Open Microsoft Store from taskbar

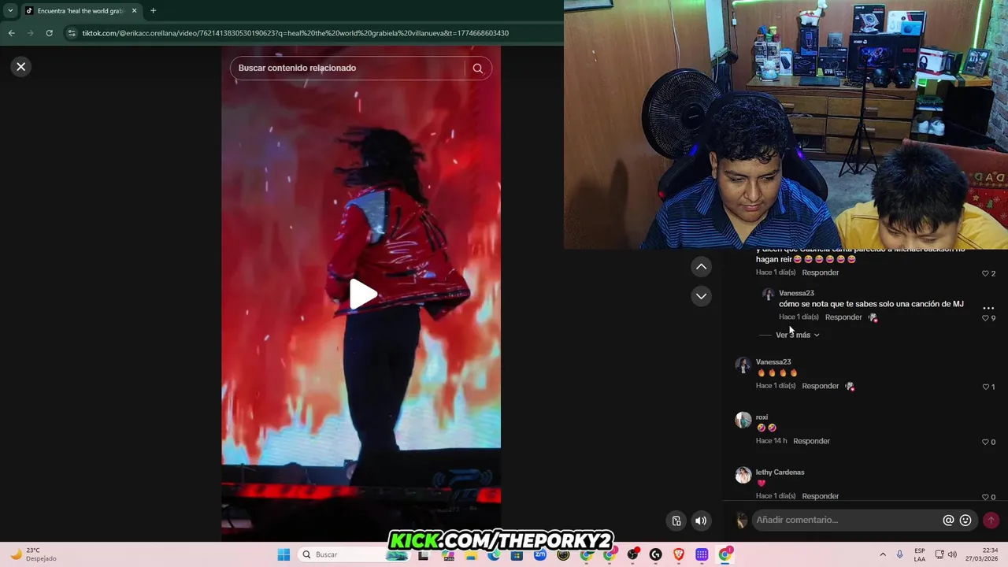[x=517, y=554]
